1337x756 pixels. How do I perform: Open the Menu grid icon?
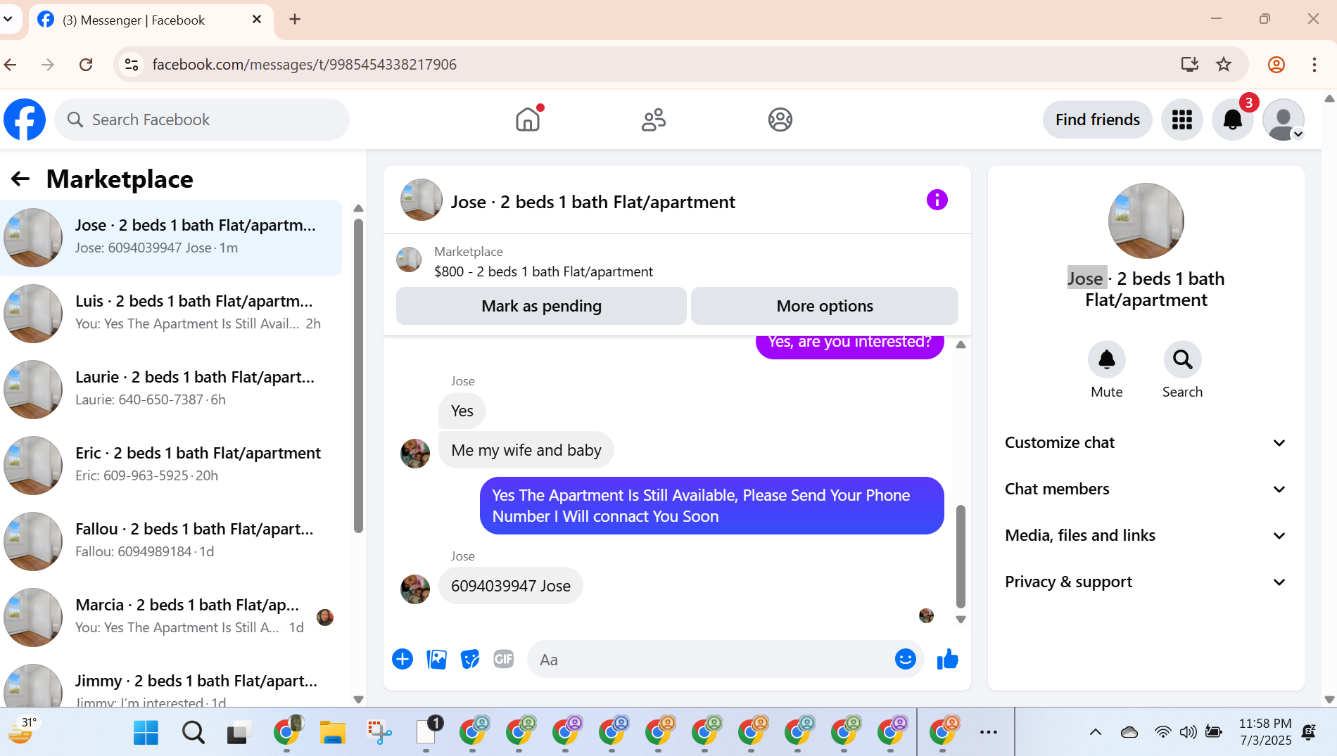(x=1182, y=120)
